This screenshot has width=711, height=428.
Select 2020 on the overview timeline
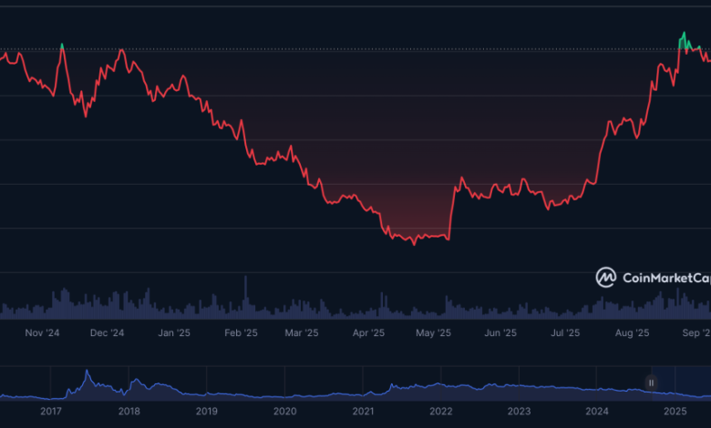click(284, 412)
